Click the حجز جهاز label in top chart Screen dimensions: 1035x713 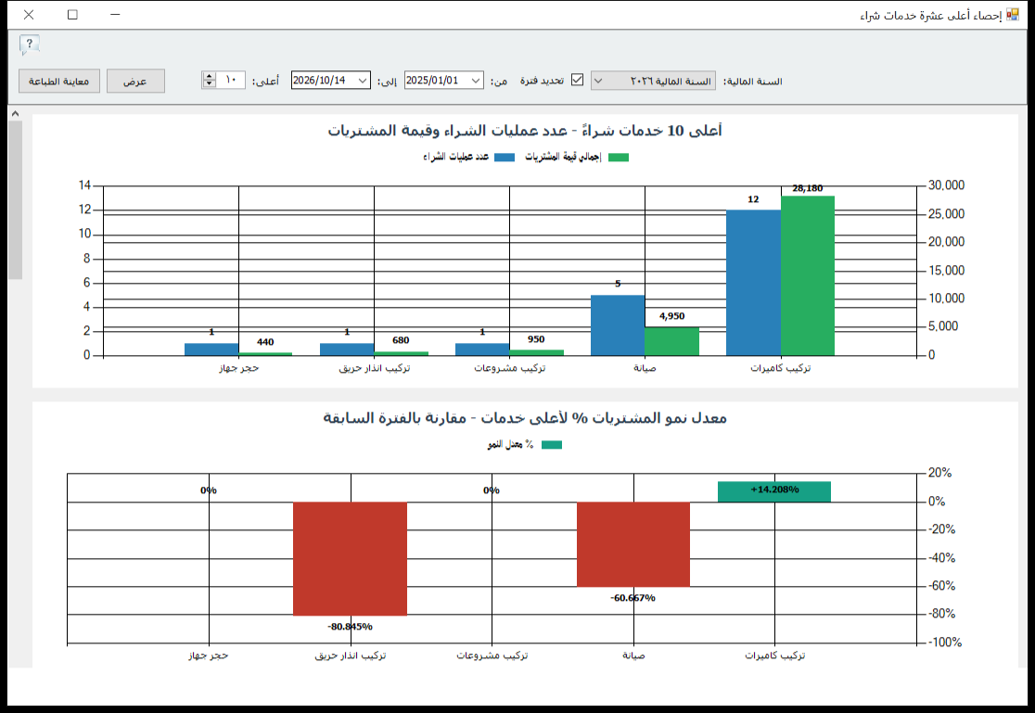click(x=239, y=368)
